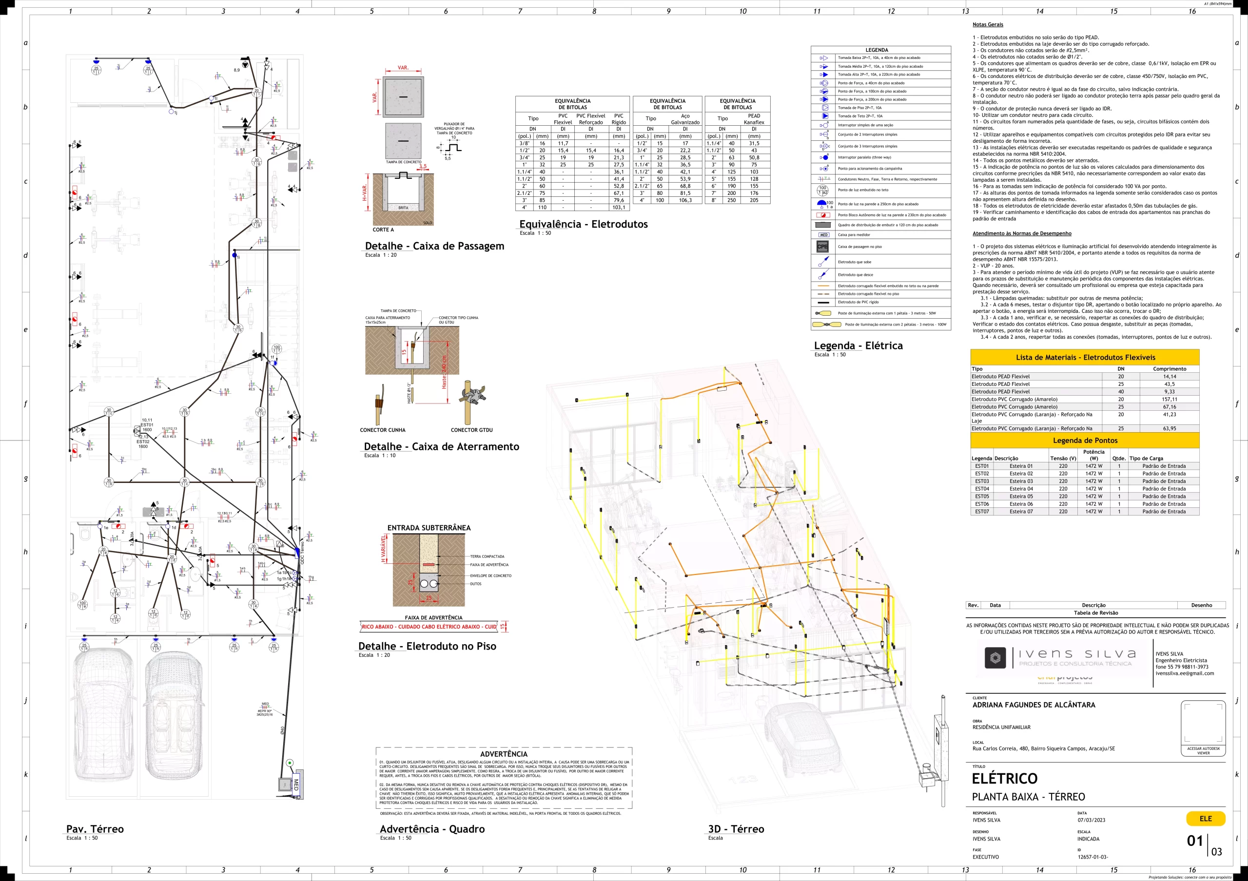Click the Ivens Silva company logo

[1059, 658]
